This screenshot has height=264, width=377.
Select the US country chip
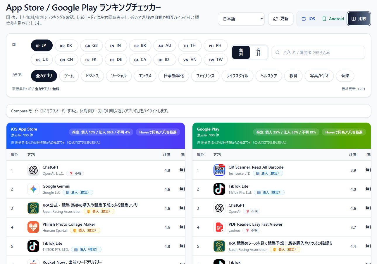click(42, 60)
